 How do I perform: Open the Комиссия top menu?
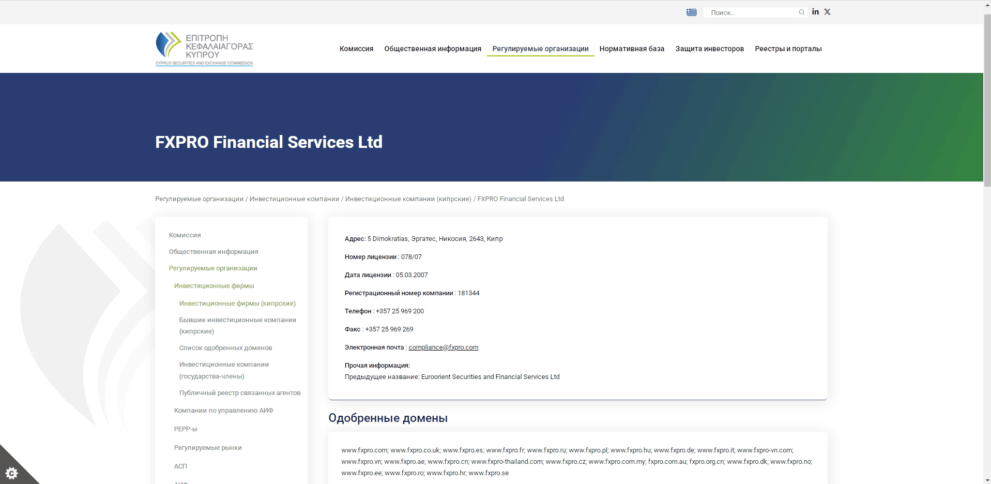coord(356,49)
